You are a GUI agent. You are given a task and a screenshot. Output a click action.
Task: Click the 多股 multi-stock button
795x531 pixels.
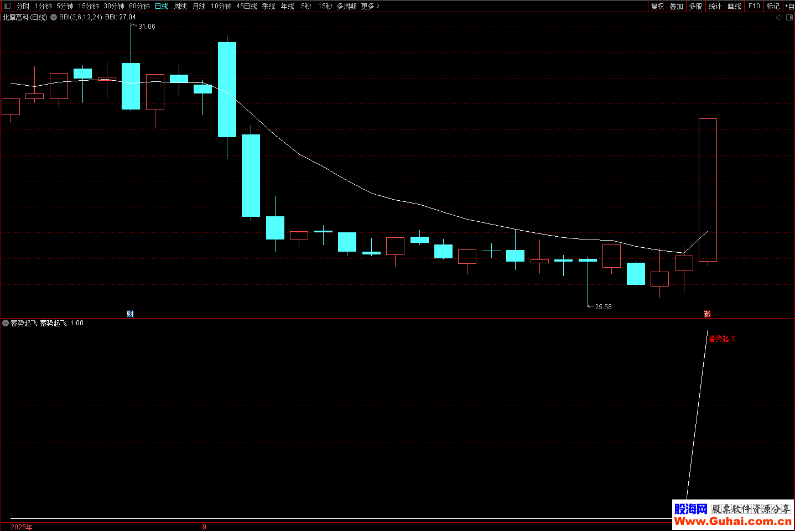click(x=695, y=6)
